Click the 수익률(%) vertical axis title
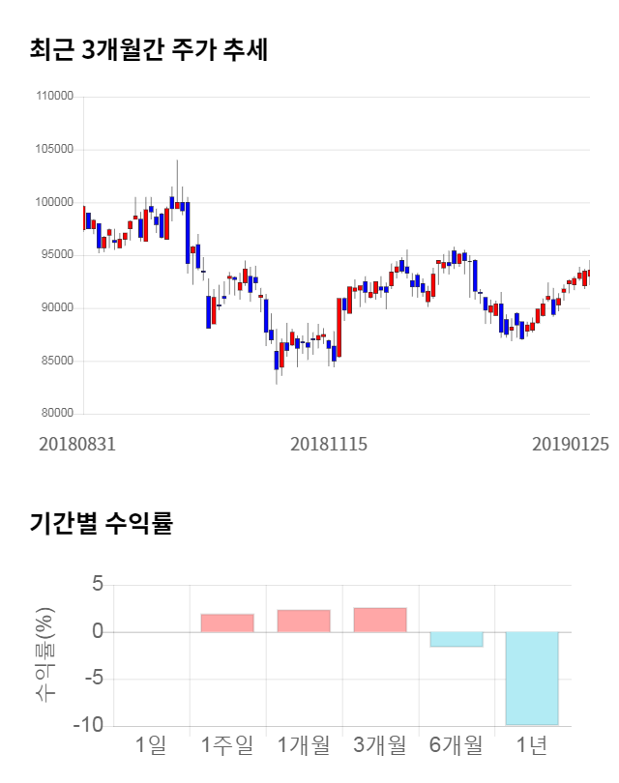 click(x=45, y=655)
